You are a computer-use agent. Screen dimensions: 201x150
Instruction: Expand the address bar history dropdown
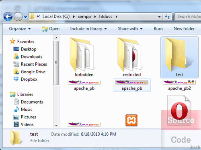(x=159, y=17)
